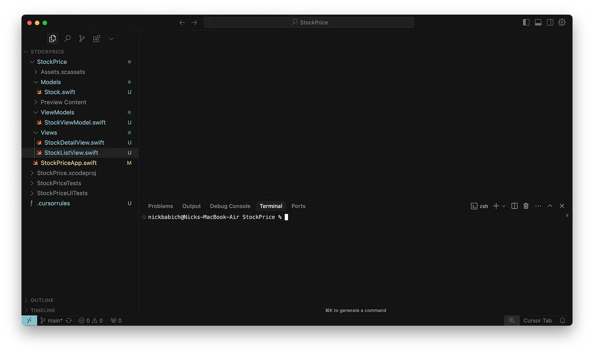This screenshot has width=594, height=354.
Task: Split the terminal pane
Action: (x=514, y=206)
